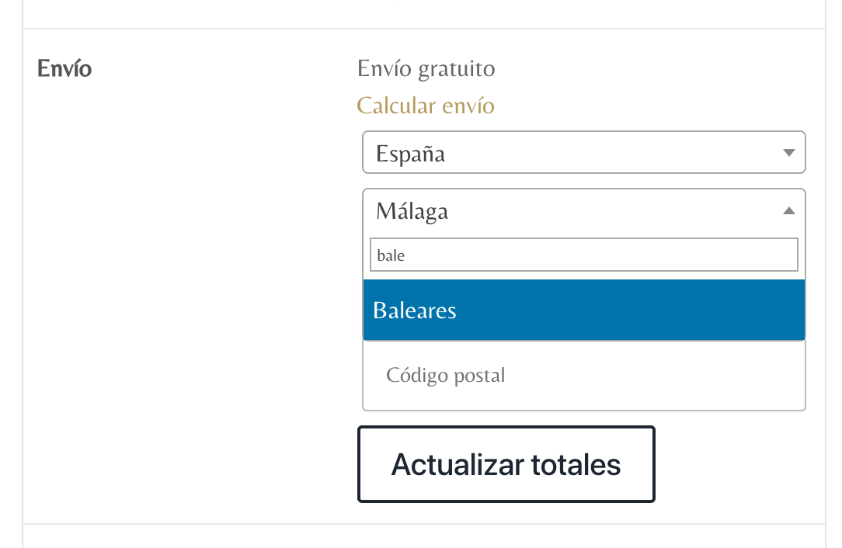Viewport: 842px width, 548px height.
Task: Focus the province search box containing "bale"
Action: [x=583, y=255]
